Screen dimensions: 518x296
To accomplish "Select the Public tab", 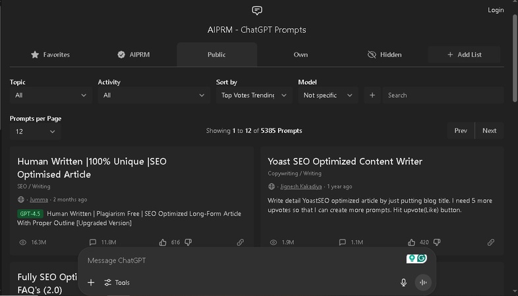I will 217,55.
